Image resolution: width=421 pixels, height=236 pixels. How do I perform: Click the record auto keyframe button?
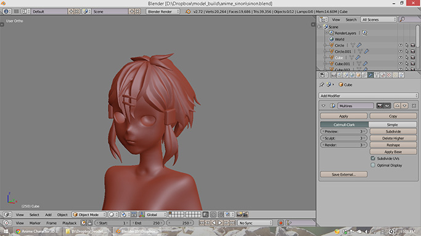[x=281, y=222]
